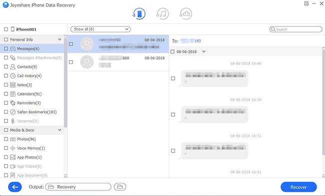Tick the Contacts(9) checkbox
Screen dimensions: 325x196
[6, 66]
